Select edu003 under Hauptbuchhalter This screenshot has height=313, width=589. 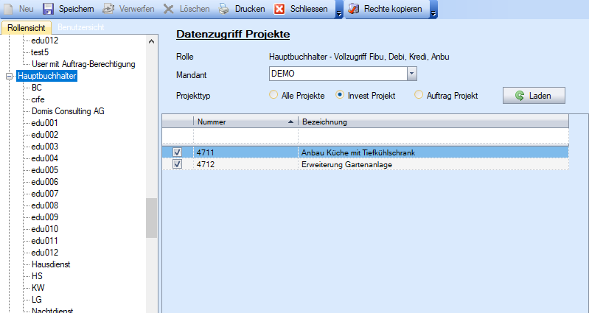coord(45,147)
